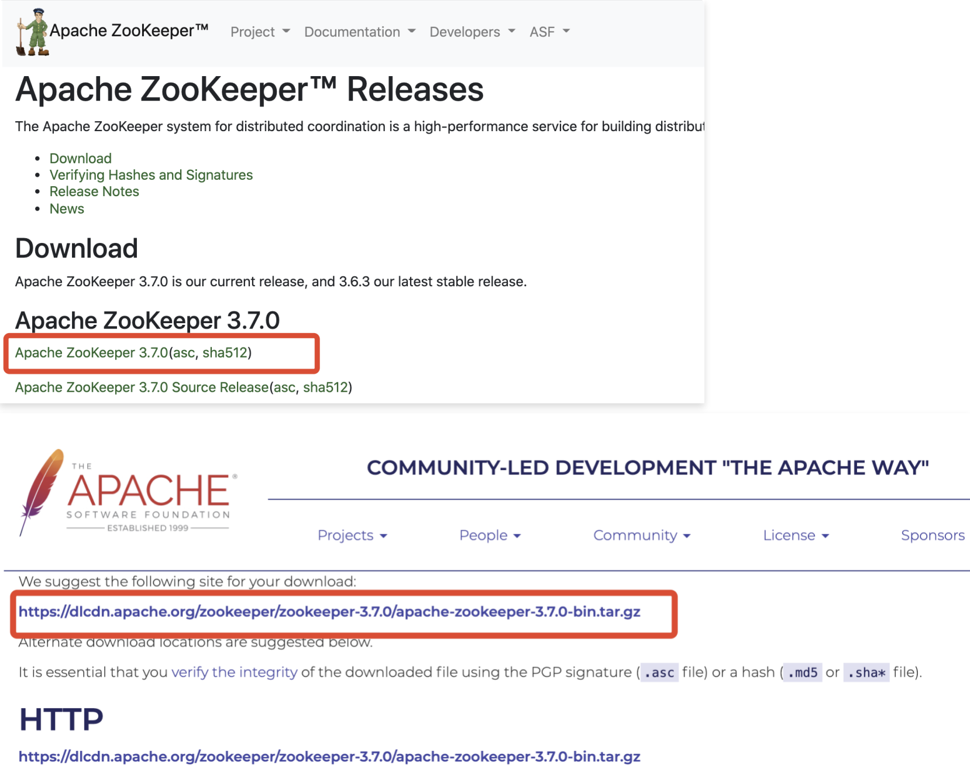Viewport: 970px width, 775px height.
Task: Click the '.asc' code label
Action: 659,673
